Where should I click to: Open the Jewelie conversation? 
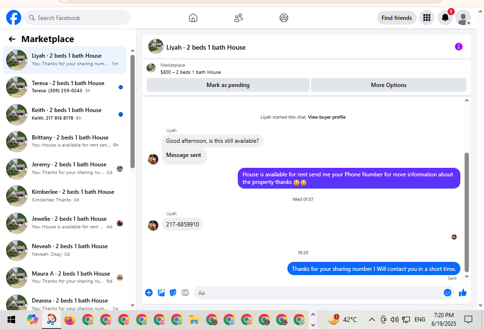(x=64, y=223)
